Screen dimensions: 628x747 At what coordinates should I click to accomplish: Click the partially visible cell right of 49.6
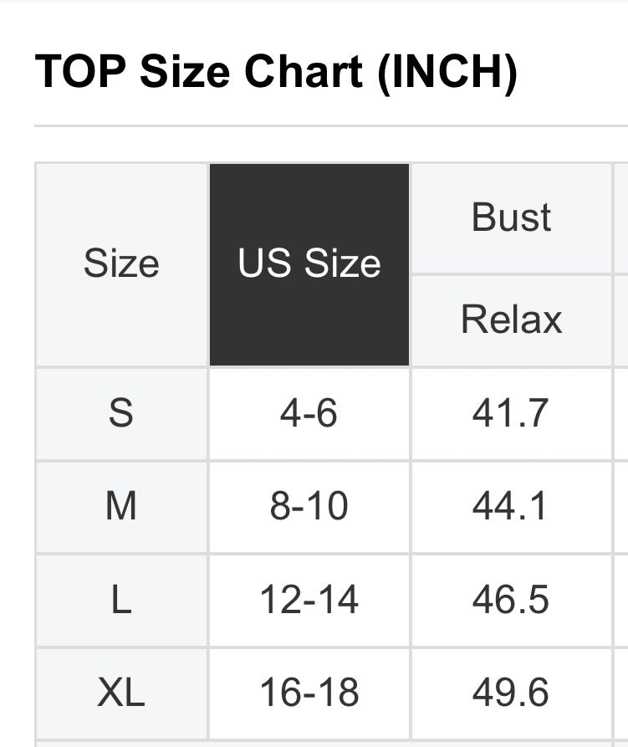pos(622,693)
